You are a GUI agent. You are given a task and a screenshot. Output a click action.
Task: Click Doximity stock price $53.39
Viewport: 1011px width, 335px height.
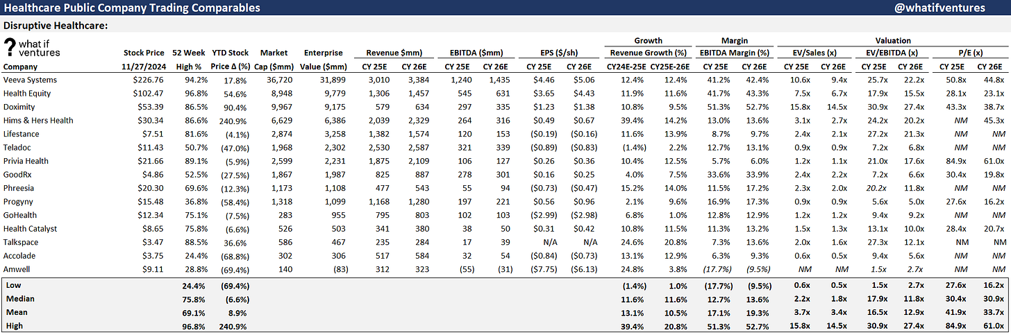pos(153,107)
